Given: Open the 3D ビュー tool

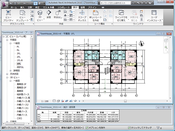Looking at the screenshot, I should [x=40, y=13].
